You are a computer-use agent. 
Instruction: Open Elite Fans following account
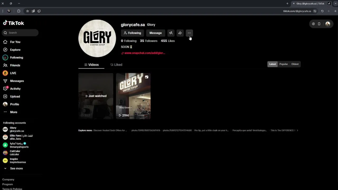[17, 137]
